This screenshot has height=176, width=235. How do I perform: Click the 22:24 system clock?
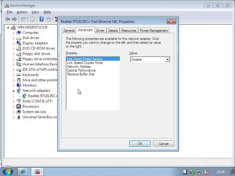point(221,172)
